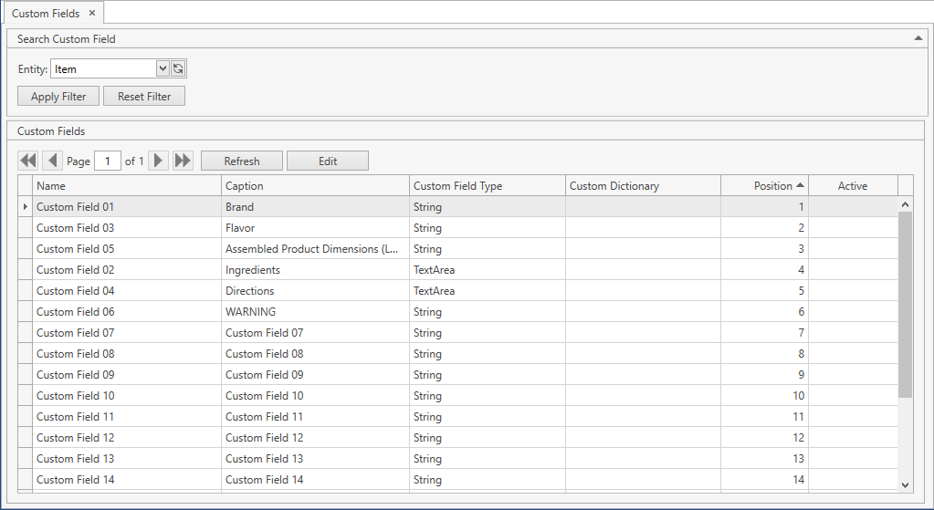Switch to the Custom Fields tab
The image size is (934, 510).
click(46, 13)
